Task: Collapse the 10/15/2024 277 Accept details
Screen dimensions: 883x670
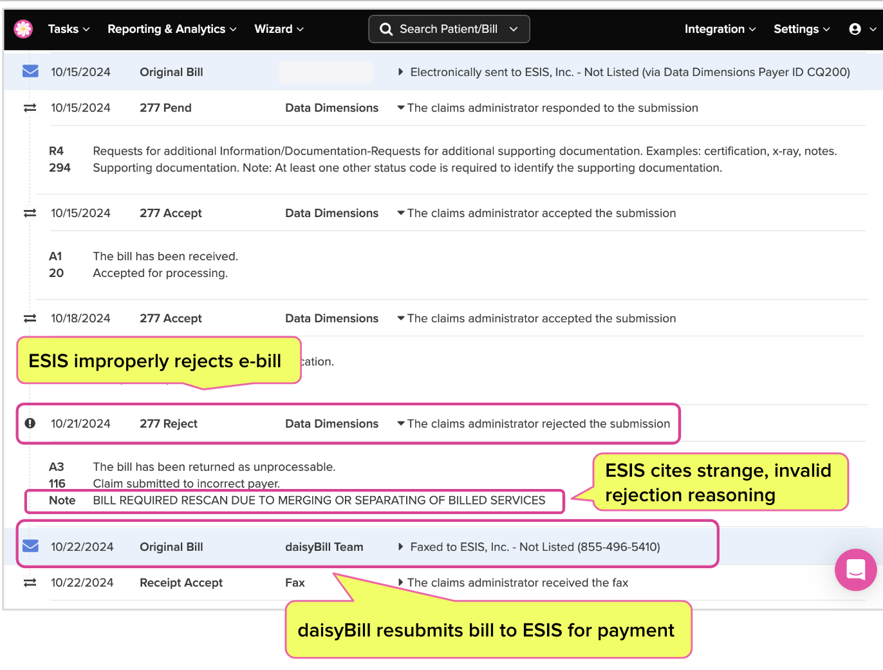Action: [x=401, y=213]
